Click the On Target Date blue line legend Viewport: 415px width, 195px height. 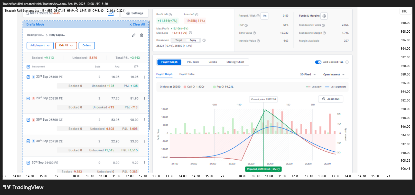[335, 87]
